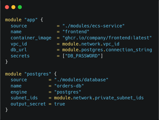Click the "postgres" module name
The width and height of the screenshot is (159, 120).
38,74
